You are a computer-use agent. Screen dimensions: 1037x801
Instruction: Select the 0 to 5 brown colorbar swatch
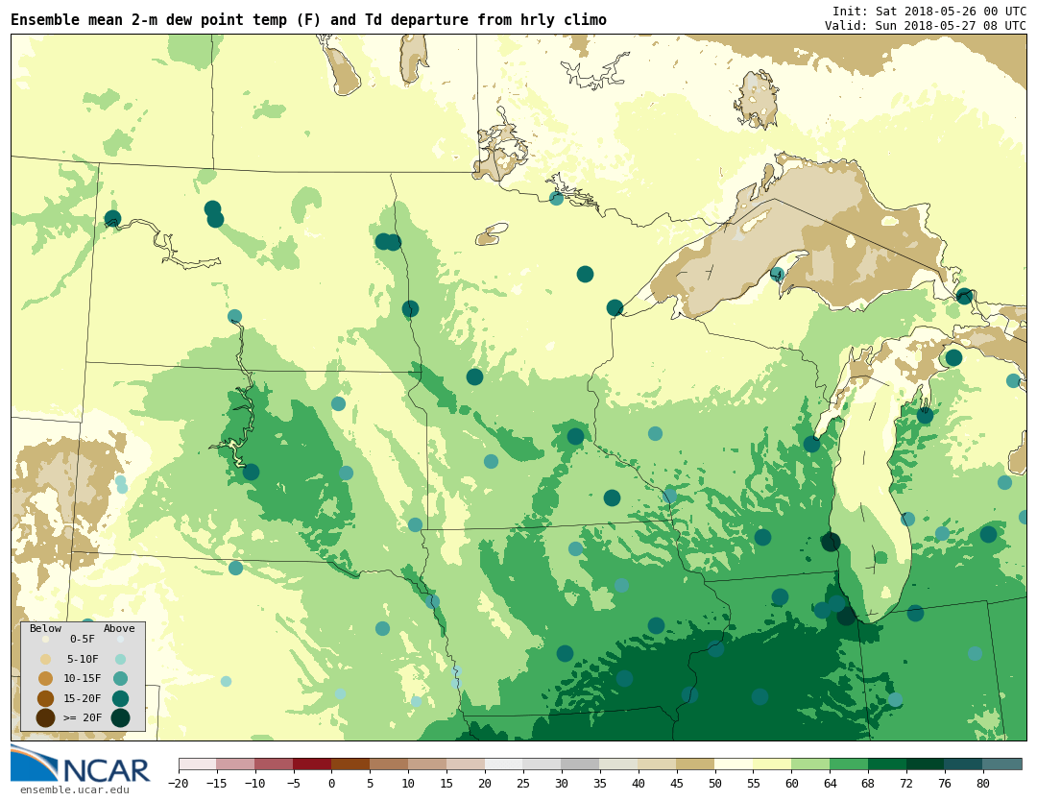pos(350,765)
